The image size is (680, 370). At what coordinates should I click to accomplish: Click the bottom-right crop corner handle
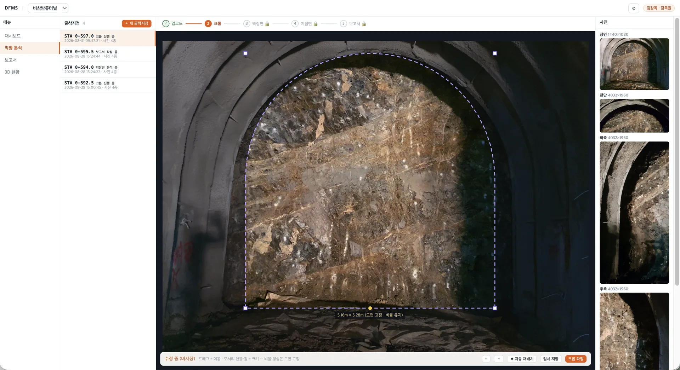495,308
